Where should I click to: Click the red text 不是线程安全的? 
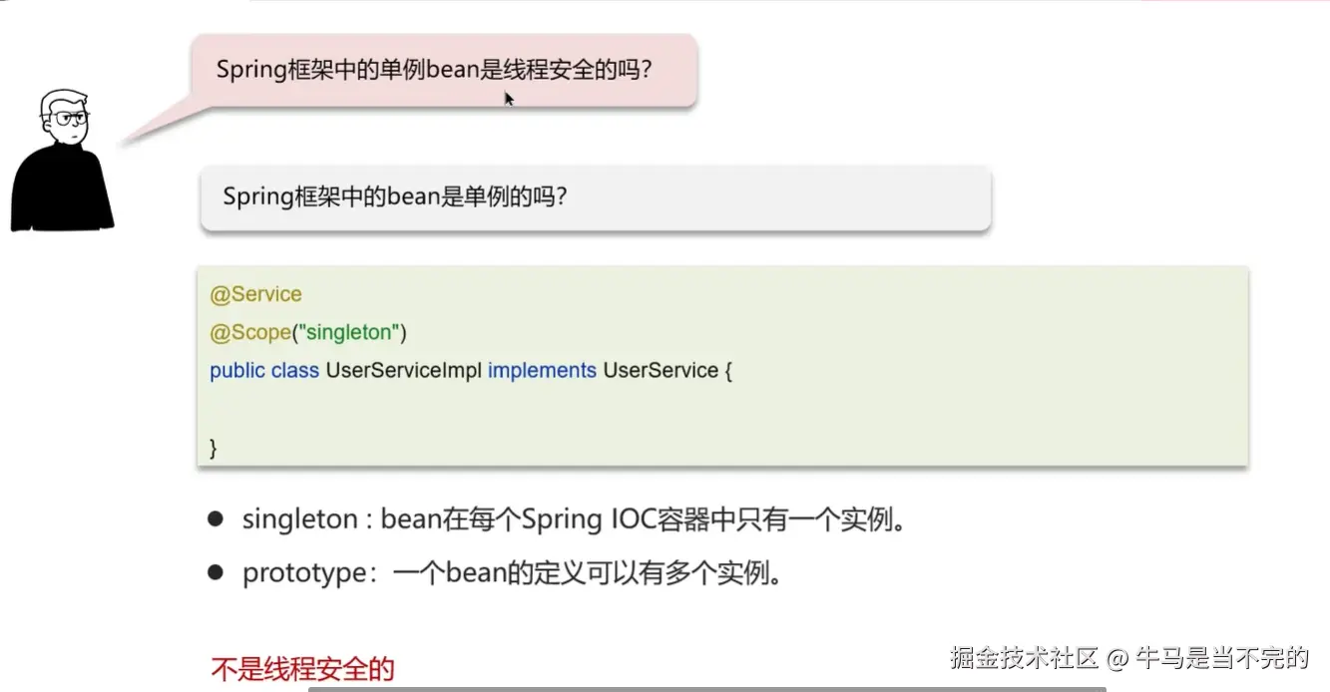tap(303, 668)
